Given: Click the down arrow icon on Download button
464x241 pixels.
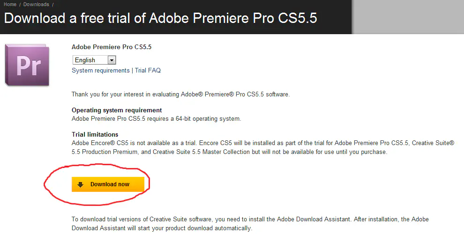Looking at the screenshot, I should pos(81,184).
